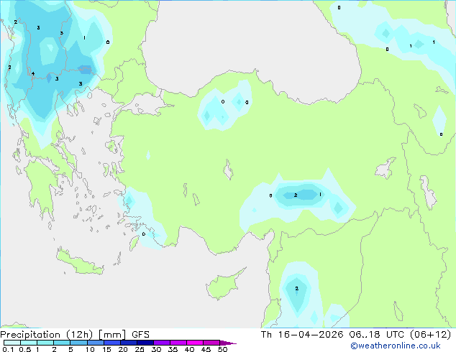This screenshot has width=456, height=352.
Task: Click the 1–2 mm legend color swatch
Action: [x=45, y=343]
